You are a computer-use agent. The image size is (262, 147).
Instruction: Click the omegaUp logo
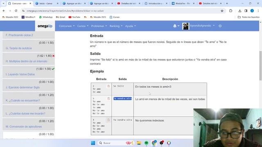click(x=45, y=26)
